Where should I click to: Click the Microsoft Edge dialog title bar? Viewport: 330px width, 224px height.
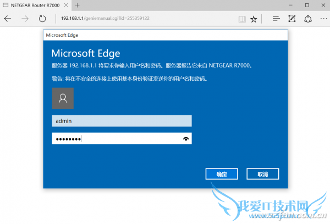coord(166,35)
